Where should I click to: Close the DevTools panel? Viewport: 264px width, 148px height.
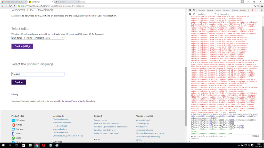point(262,10)
